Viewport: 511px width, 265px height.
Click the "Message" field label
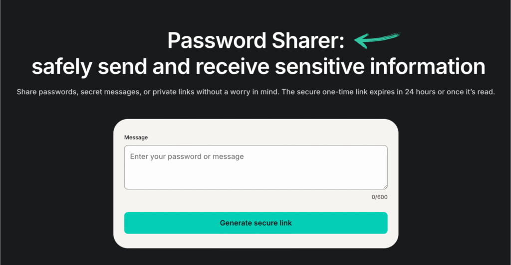click(136, 137)
